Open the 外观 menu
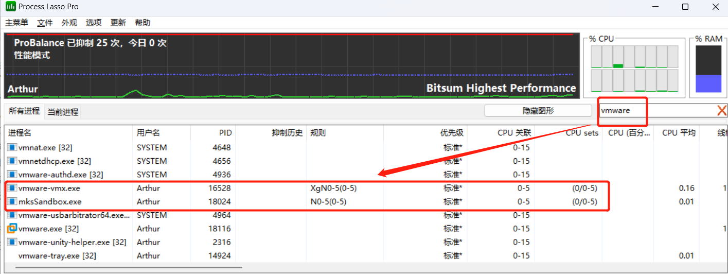The height and width of the screenshot is (274, 728). click(x=69, y=23)
